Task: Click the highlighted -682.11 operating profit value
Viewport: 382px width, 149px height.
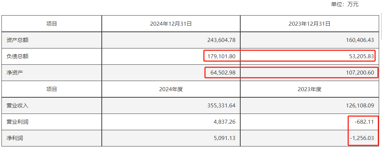Action: [364, 122]
